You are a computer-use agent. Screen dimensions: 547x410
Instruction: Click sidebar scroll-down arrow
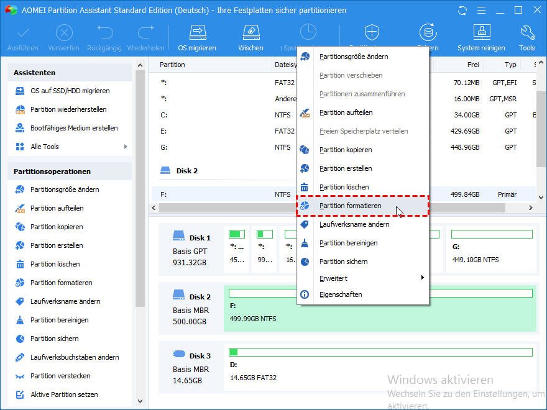(x=140, y=401)
